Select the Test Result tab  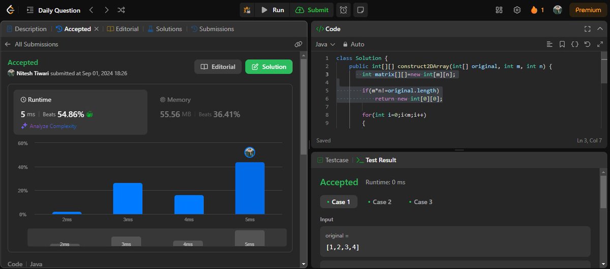click(376, 160)
